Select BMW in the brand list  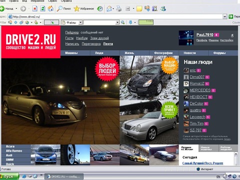pyautogui.click(x=9, y=159)
